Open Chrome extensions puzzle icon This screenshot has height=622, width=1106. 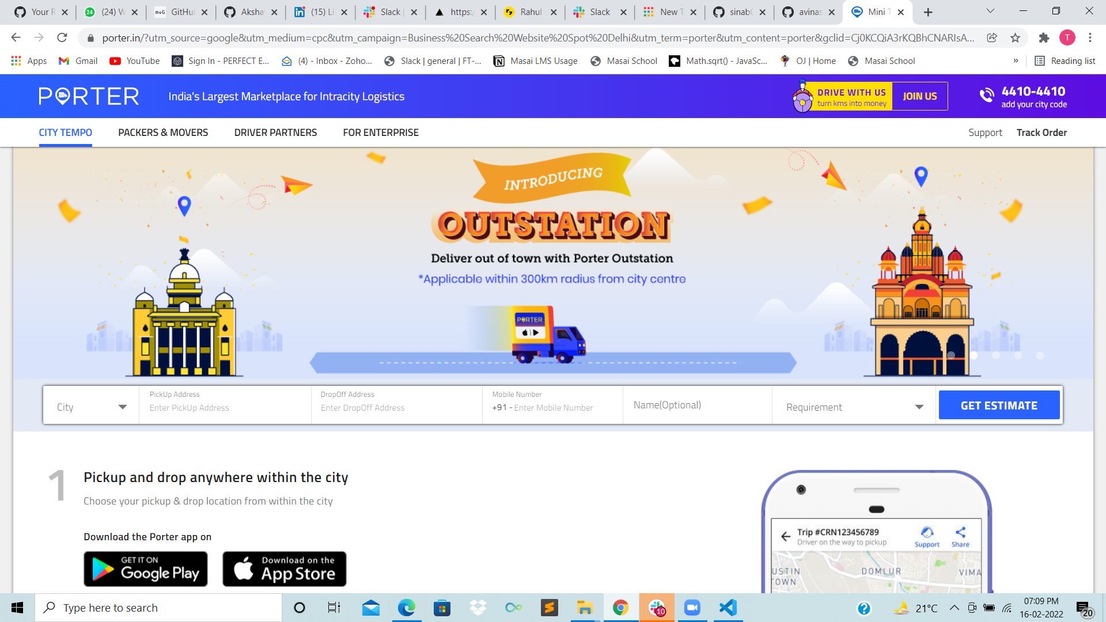[1044, 37]
